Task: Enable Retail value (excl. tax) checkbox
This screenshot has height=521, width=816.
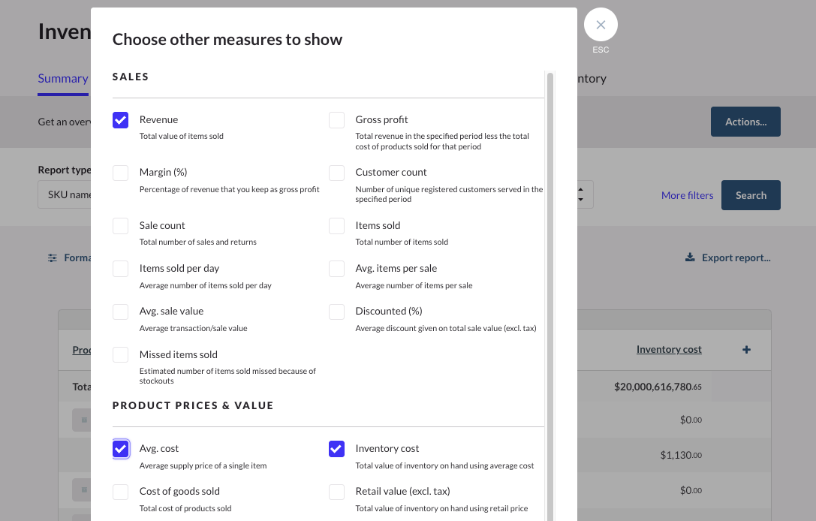Action: coord(337,492)
